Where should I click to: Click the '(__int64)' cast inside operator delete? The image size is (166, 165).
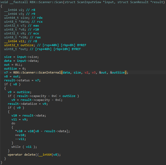[x=45, y=155]
